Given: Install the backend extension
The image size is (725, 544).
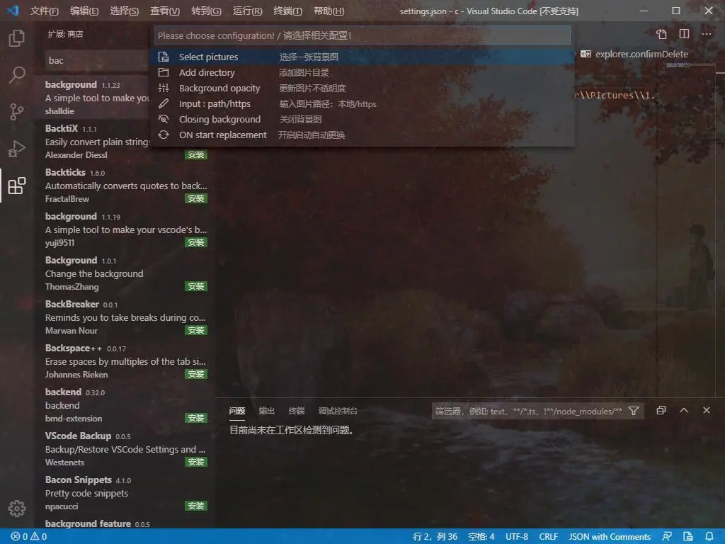Looking at the screenshot, I should pos(196,418).
